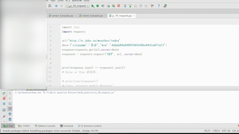The width and height of the screenshot is (239, 134).
Task: Pause output in the Run panel
Action: click(x=4, y=103)
